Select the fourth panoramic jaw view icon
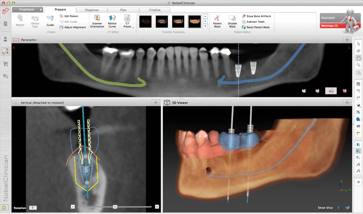 [x=345, y=91]
